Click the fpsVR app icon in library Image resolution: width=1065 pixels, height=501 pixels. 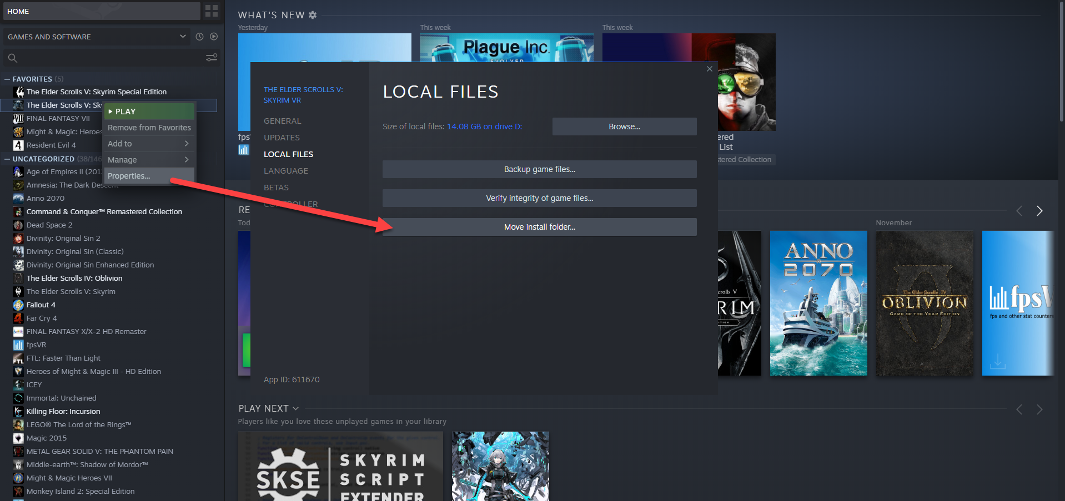pos(18,345)
